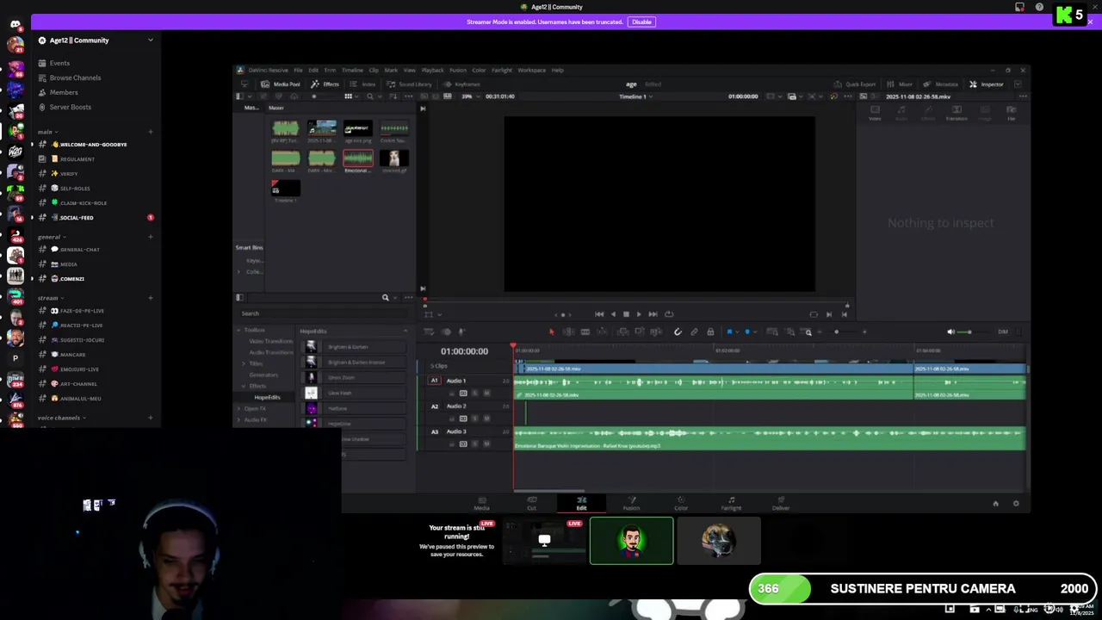Open the Mixer panel button
The width and height of the screenshot is (1102, 620).
point(900,84)
